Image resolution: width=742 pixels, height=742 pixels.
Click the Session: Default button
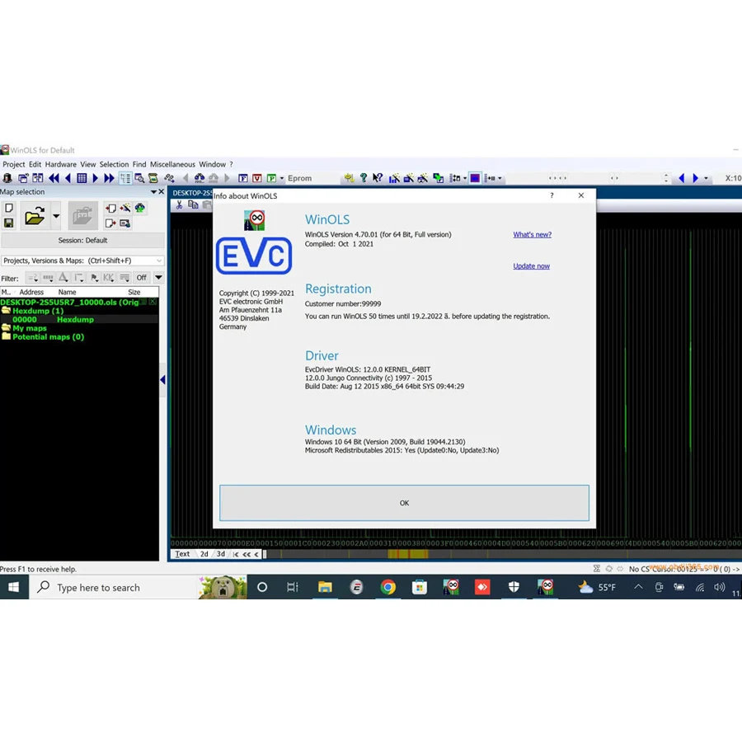pos(82,241)
